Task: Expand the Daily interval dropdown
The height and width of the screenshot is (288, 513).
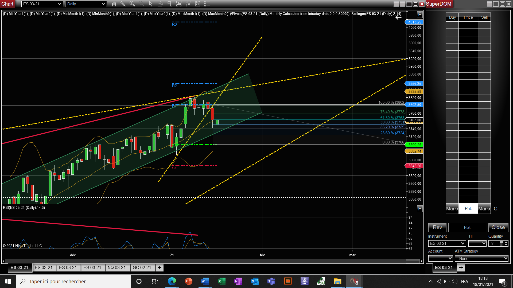Action: tap(103, 4)
